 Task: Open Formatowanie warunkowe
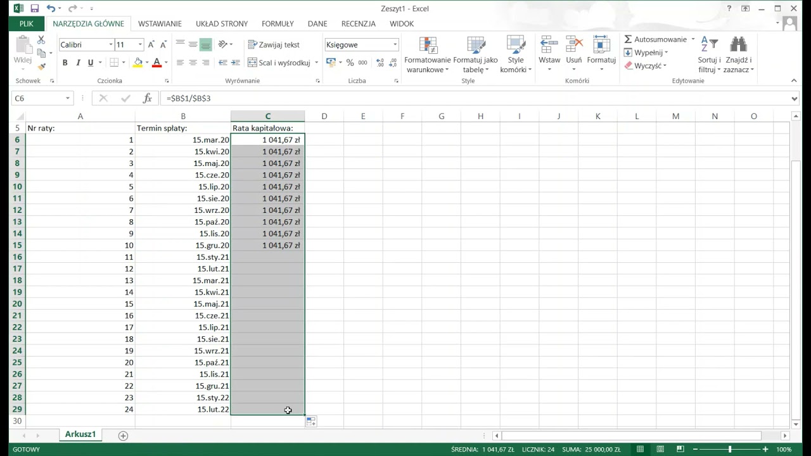428,55
